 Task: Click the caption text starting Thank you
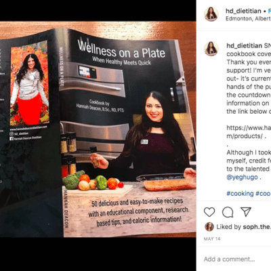tap(249, 62)
